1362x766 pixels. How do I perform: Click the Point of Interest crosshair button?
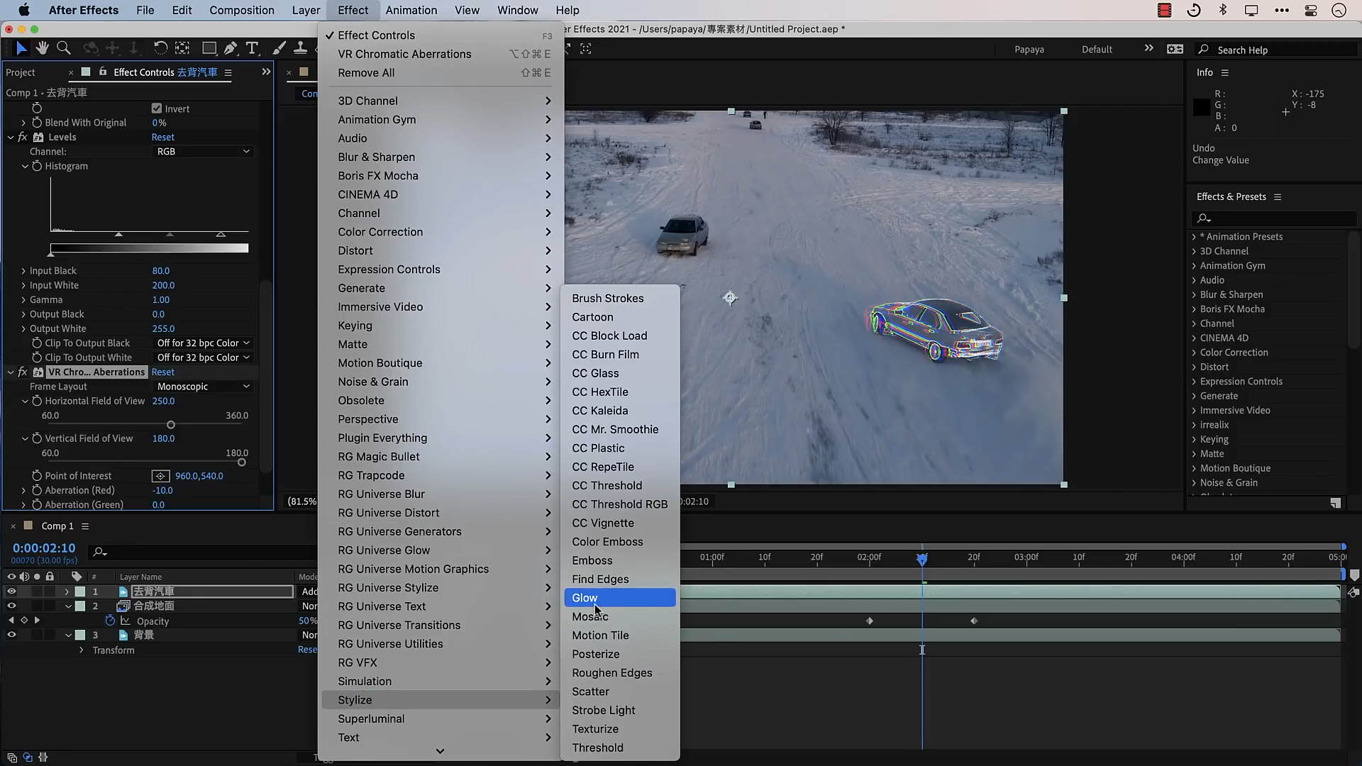(x=160, y=476)
